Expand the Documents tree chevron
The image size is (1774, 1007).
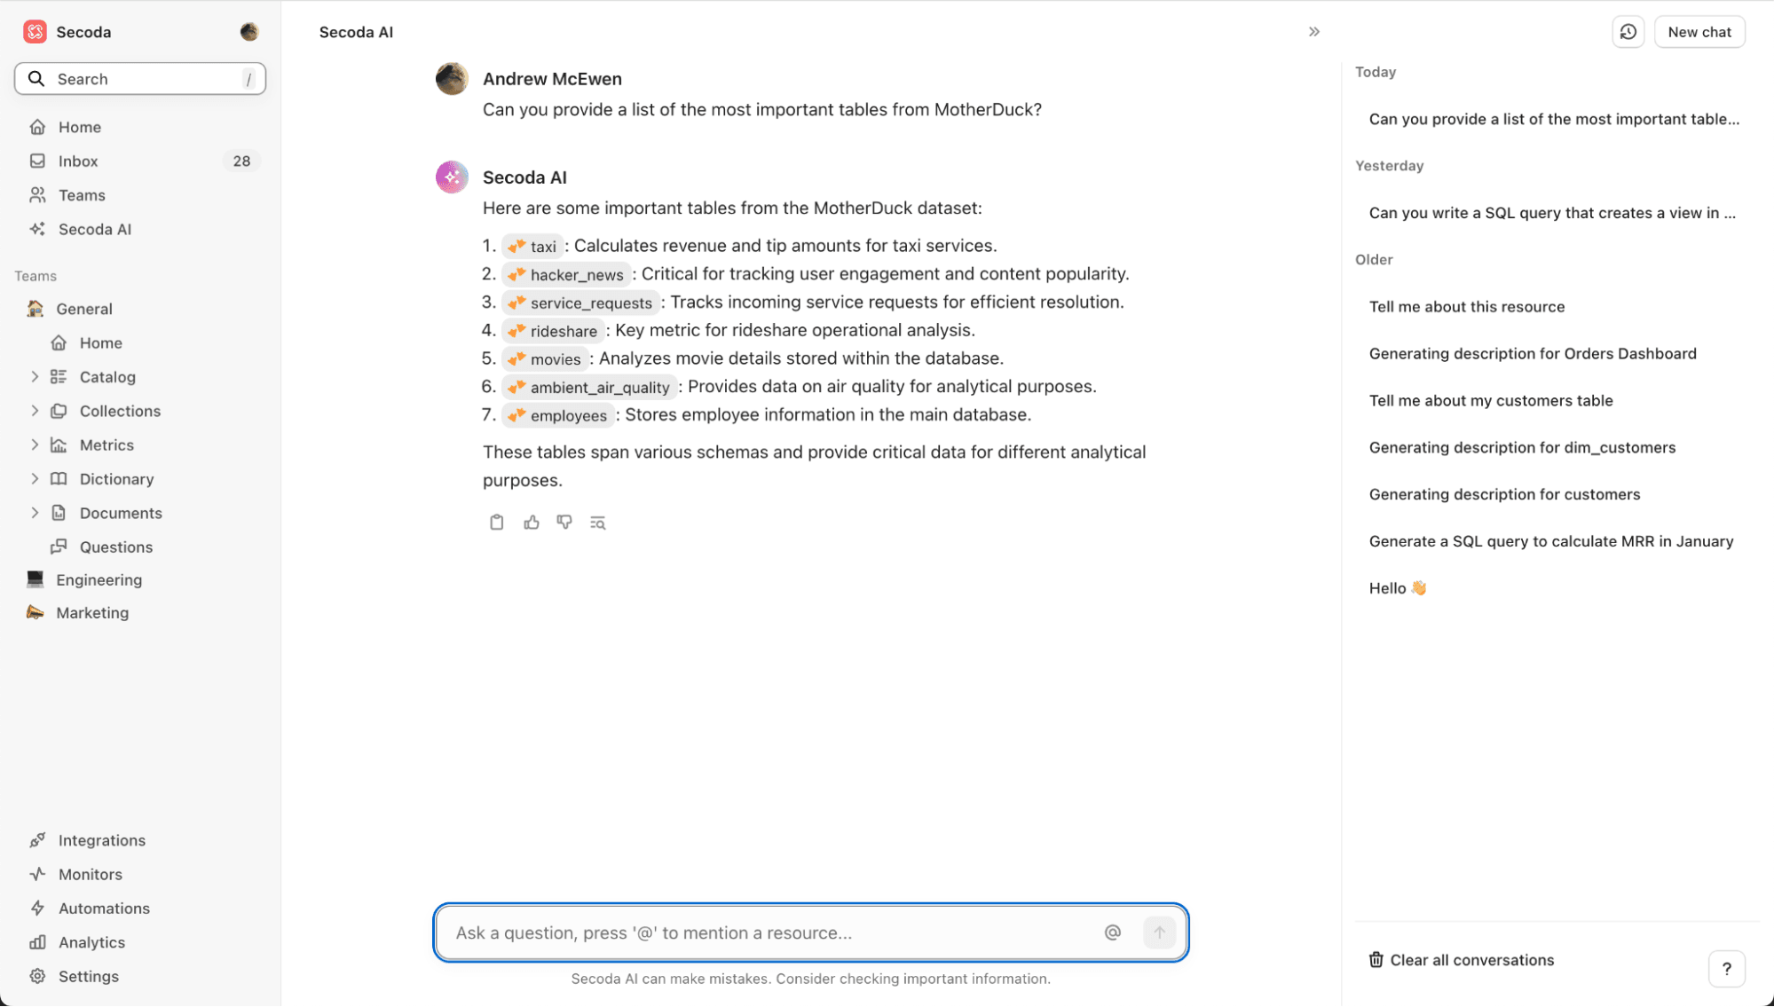tap(35, 513)
